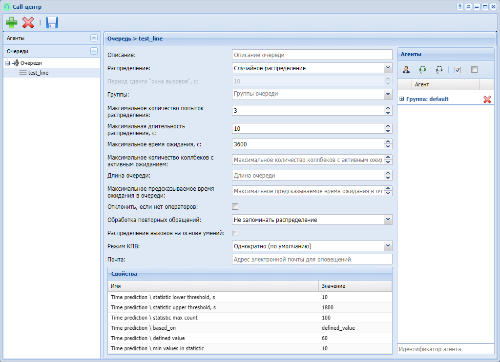Click the select-all checked box in Агенты toolbar
Viewport: 500px width, 362px height.
coord(458,70)
